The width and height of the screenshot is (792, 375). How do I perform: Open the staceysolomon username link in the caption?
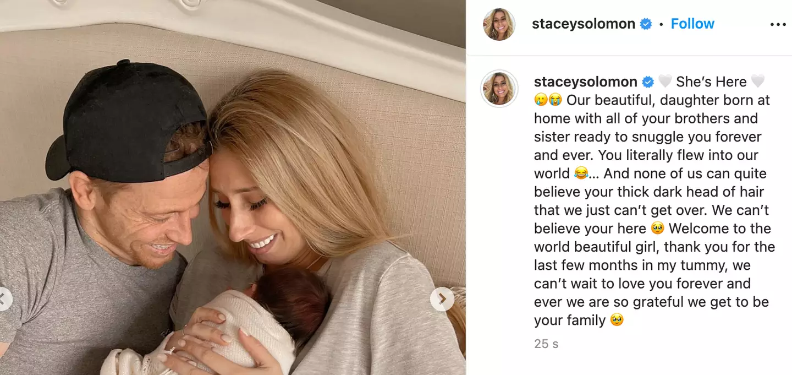pos(586,82)
